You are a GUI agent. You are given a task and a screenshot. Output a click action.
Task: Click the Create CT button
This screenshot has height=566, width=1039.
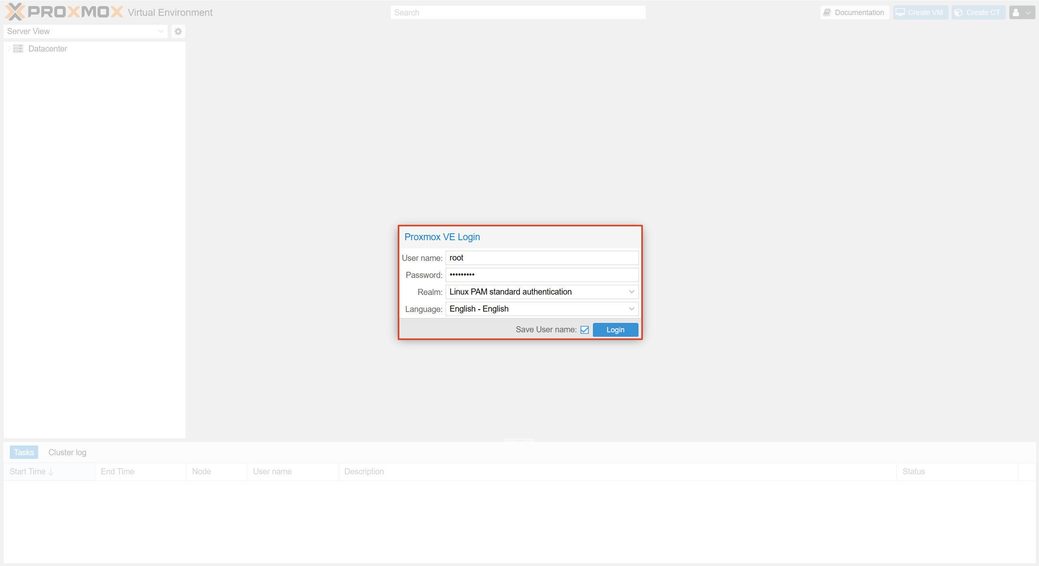tap(978, 13)
